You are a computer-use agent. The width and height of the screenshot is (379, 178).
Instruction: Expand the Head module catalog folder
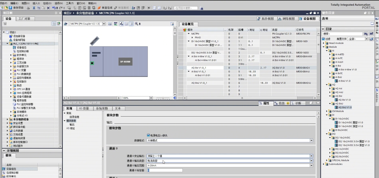[324, 43]
